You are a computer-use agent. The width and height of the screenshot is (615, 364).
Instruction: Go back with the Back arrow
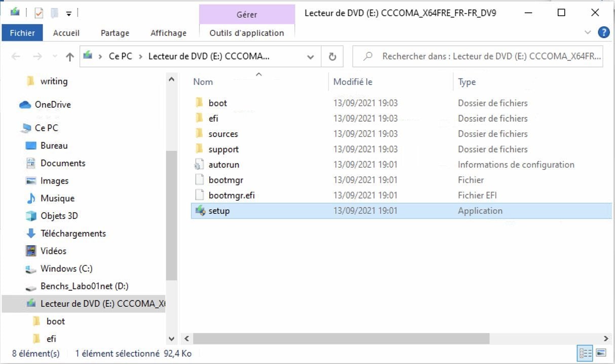tap(16, 57)
